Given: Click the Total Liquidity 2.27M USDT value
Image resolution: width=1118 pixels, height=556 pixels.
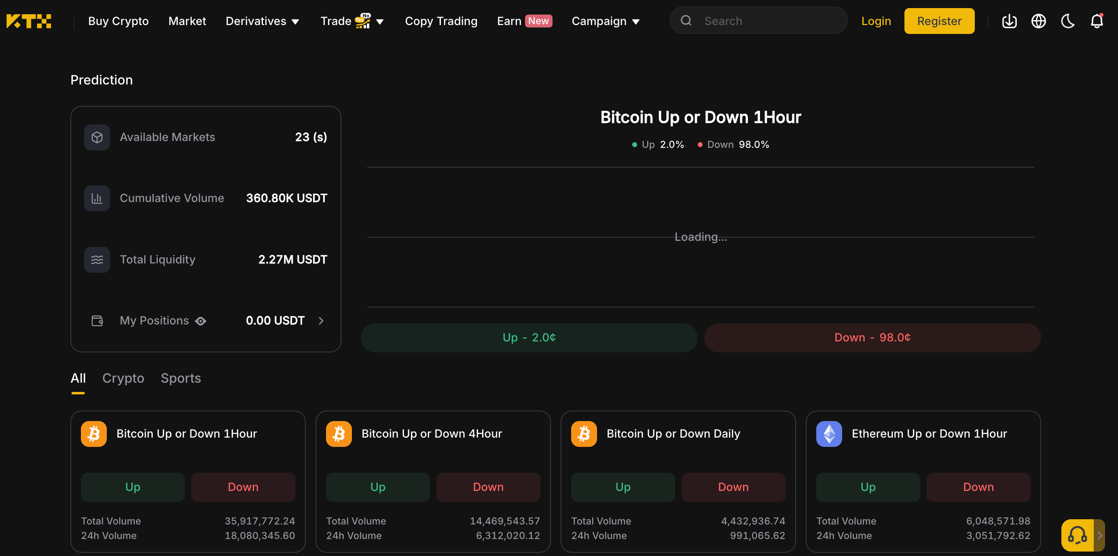Looking at the screenshot, I should [292, 259].
